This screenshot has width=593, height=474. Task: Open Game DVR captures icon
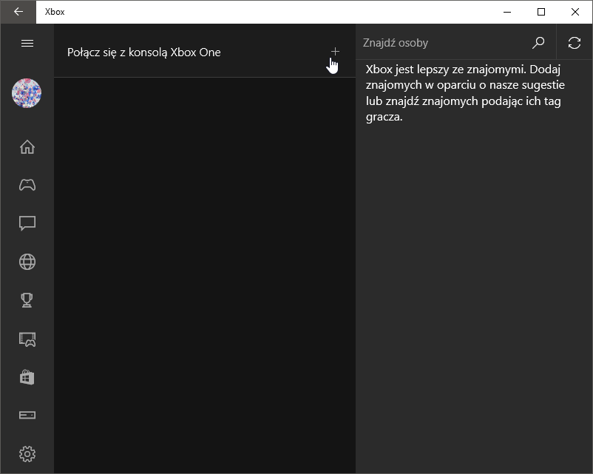pos(27,339)
